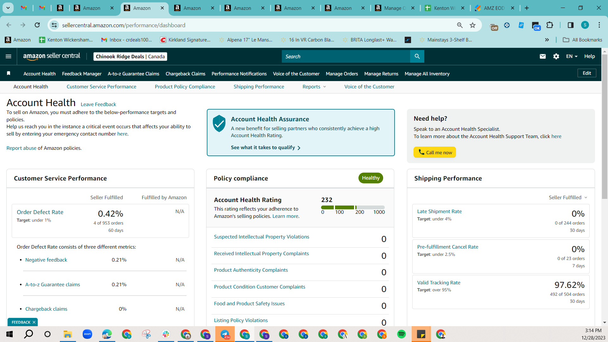The width and height of the screenshot is (608, 342).
Task: Open the EN language dropdown
Action: (572, 56)
